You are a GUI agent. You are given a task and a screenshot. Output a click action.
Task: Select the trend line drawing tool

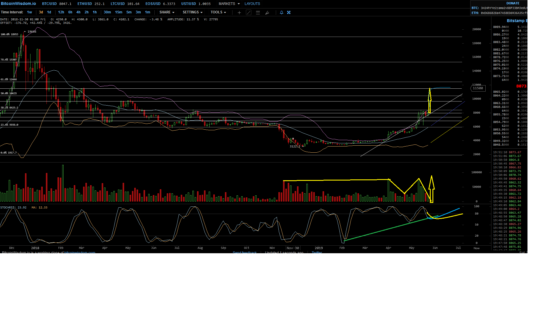point(248,13)
